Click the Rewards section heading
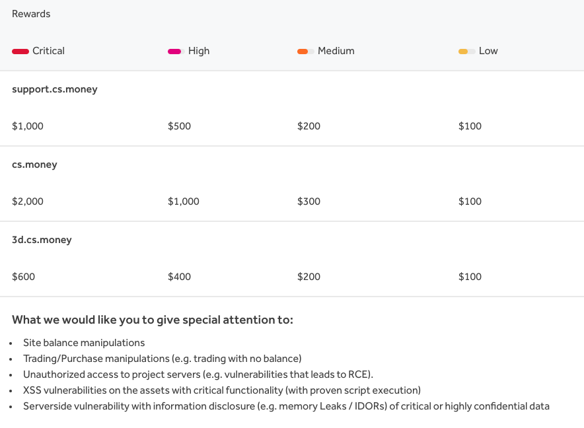This screenshot has height=428, width=584. 31,14
